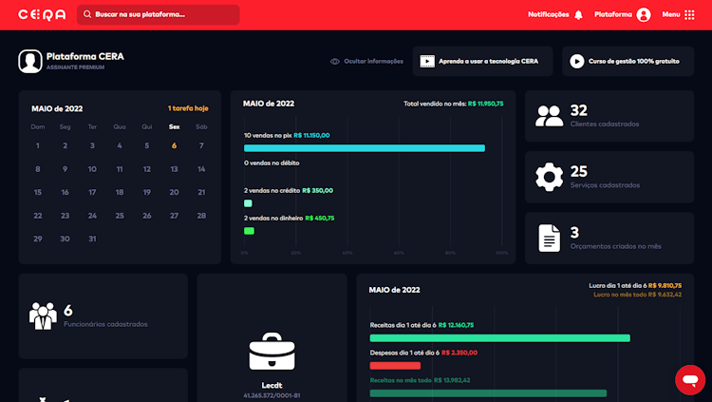Click the 'Plataforma CERA' profile name
This screenshot has width=712, height=402.
[84, 56]
